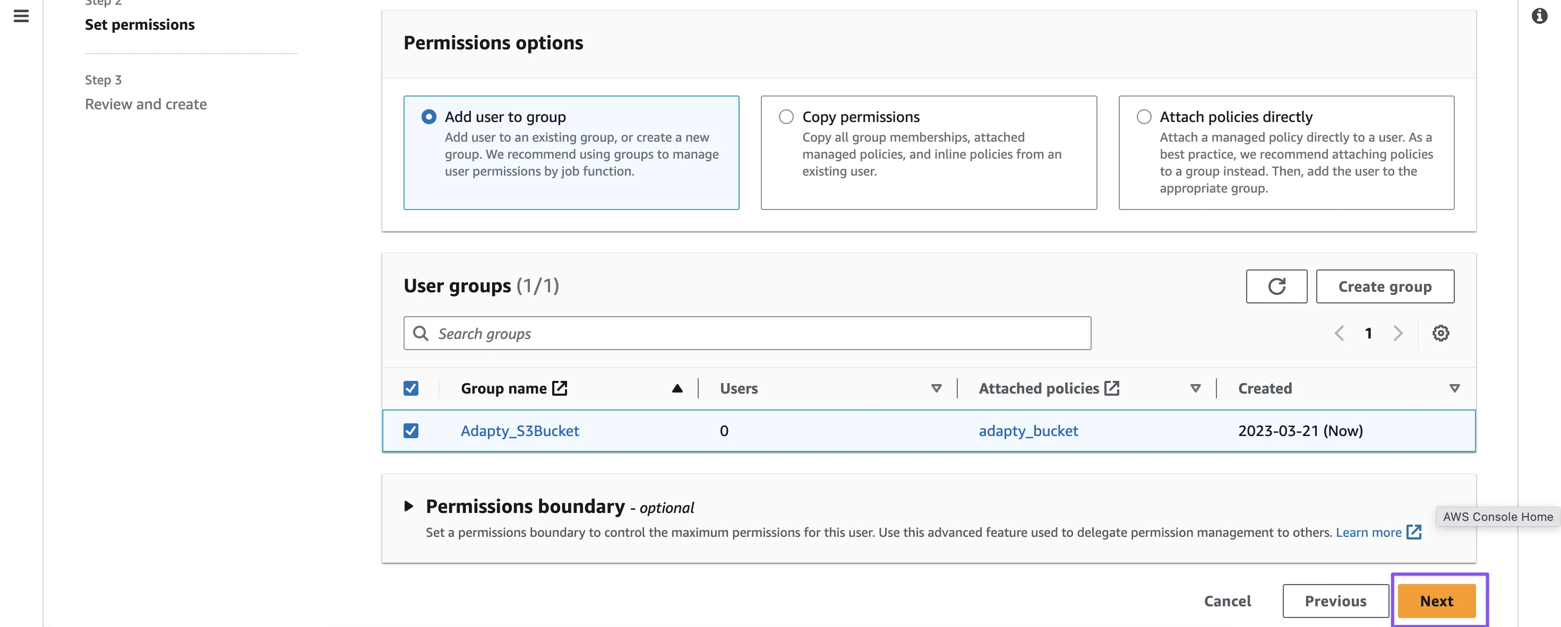Open the hamburger navigation menu
Screen dimensions: 1561x627
21,16
